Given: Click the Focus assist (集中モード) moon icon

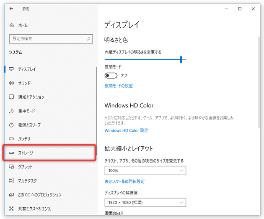Looking at the screenshot, I should [11, 111].
